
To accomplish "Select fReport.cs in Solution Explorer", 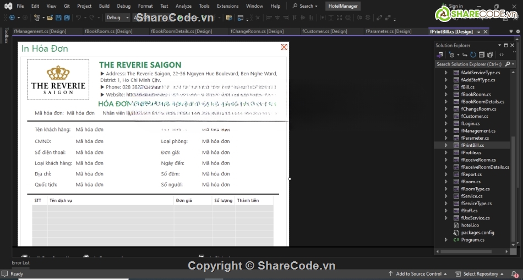I will point(471,174).
